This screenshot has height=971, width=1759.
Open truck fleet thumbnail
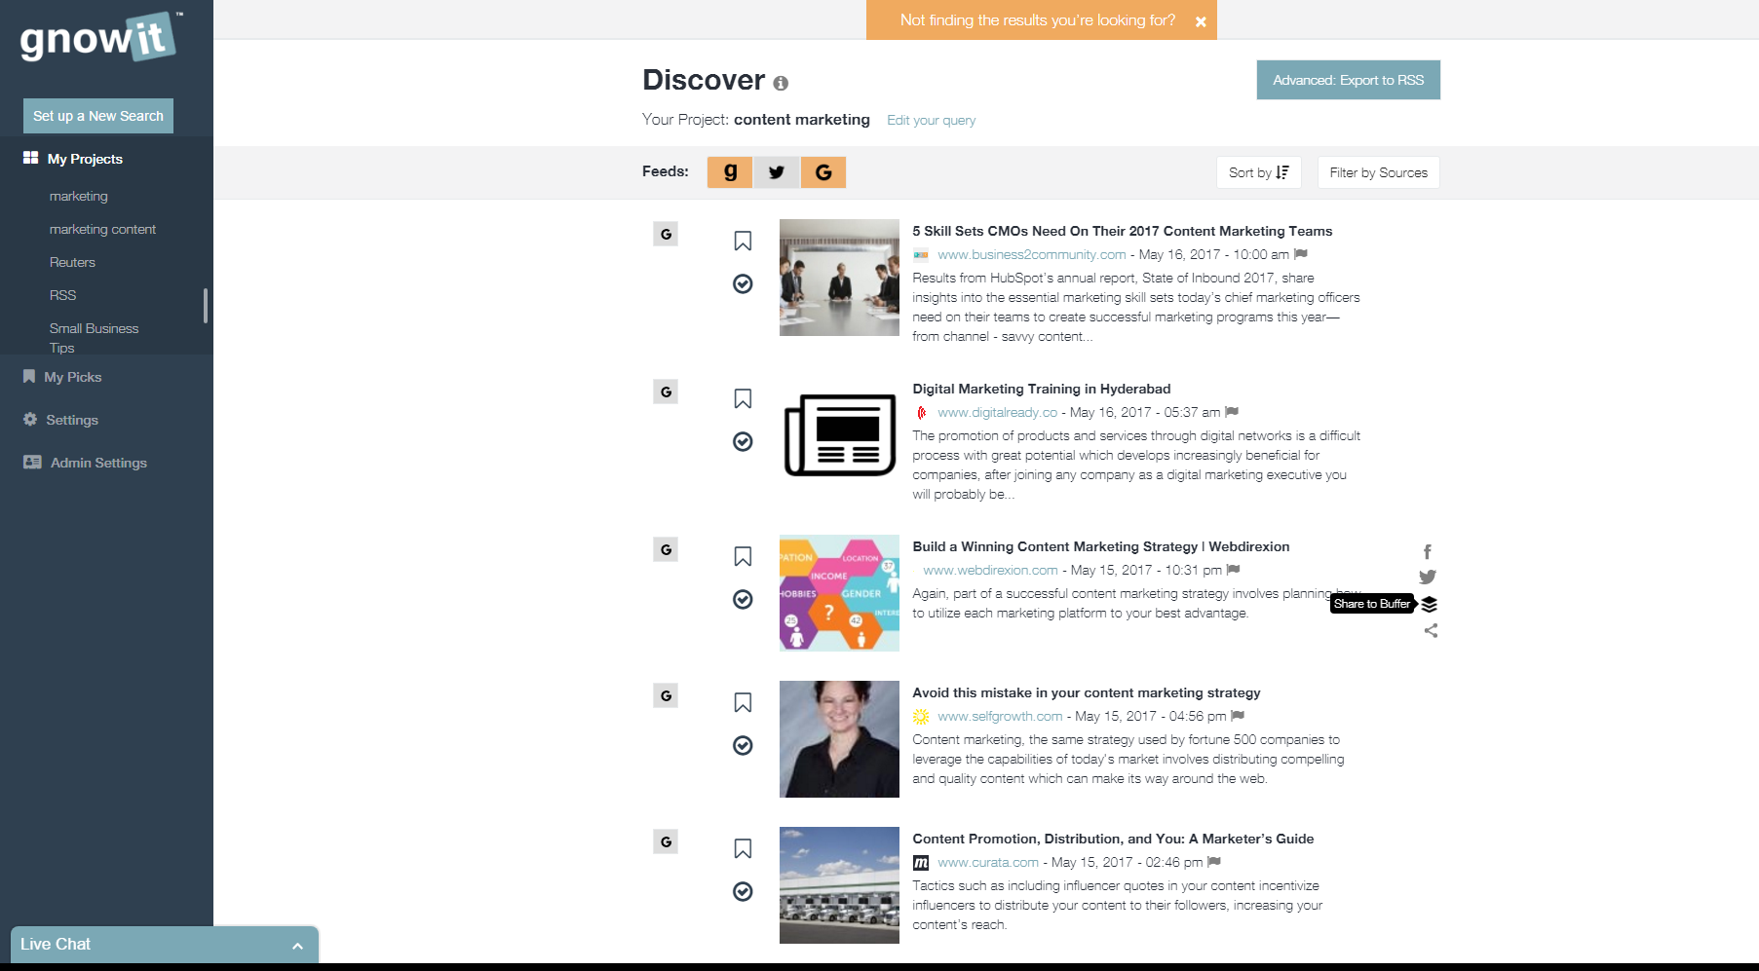tap(839, 885)
